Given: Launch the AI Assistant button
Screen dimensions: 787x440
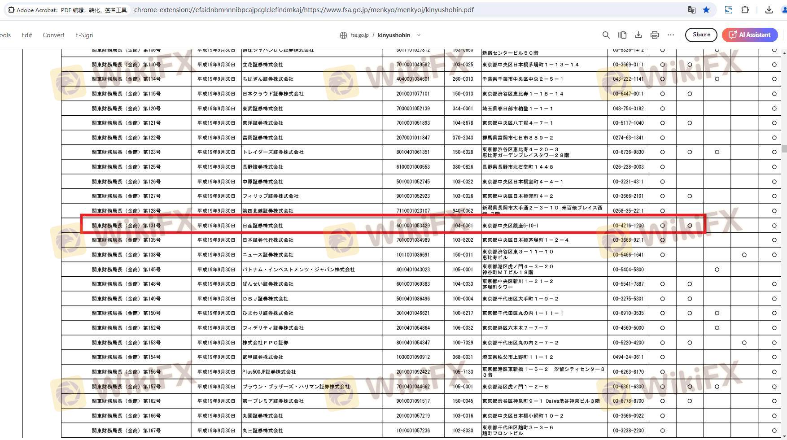Looking at the screenshot, I should 749,35.
